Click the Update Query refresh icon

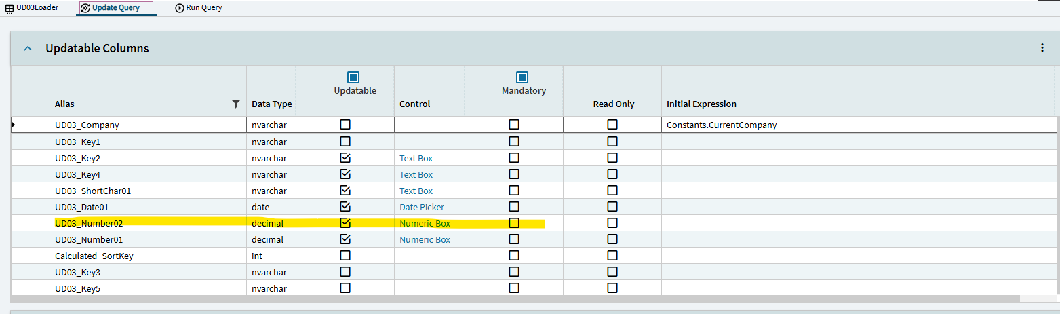click(85, 8)
